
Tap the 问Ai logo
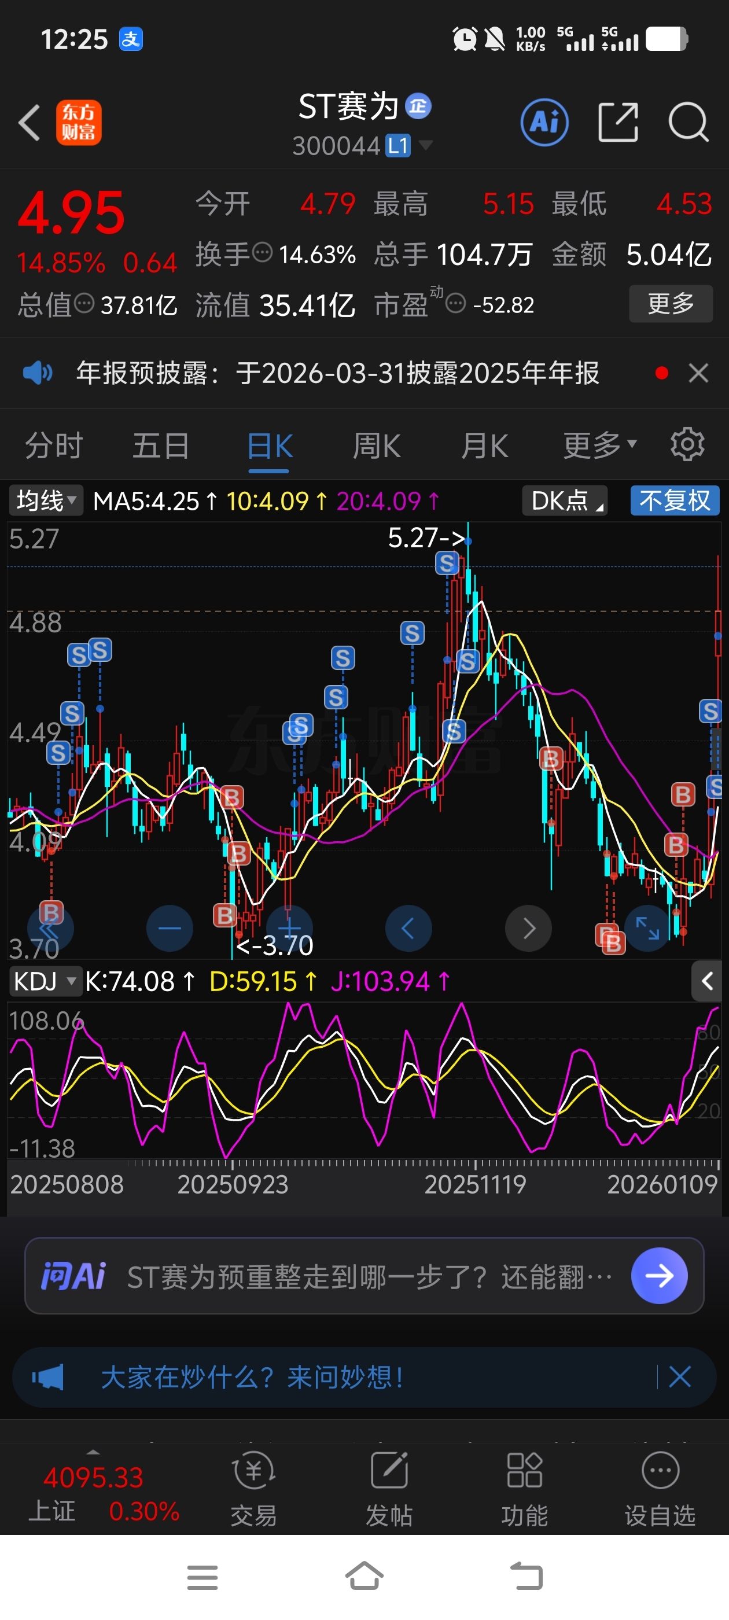point(73,1276)
